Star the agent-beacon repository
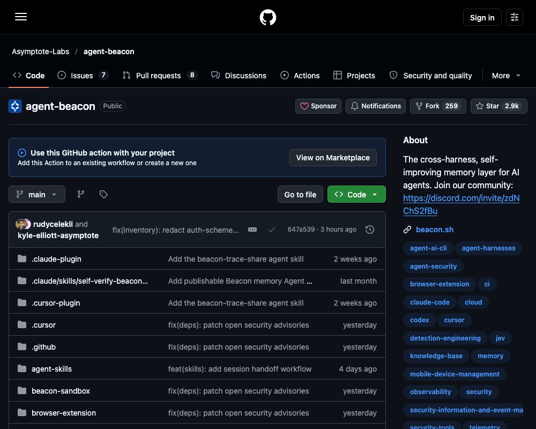The width and height of the screenshot is (536, 429). [x=498, y=106]
